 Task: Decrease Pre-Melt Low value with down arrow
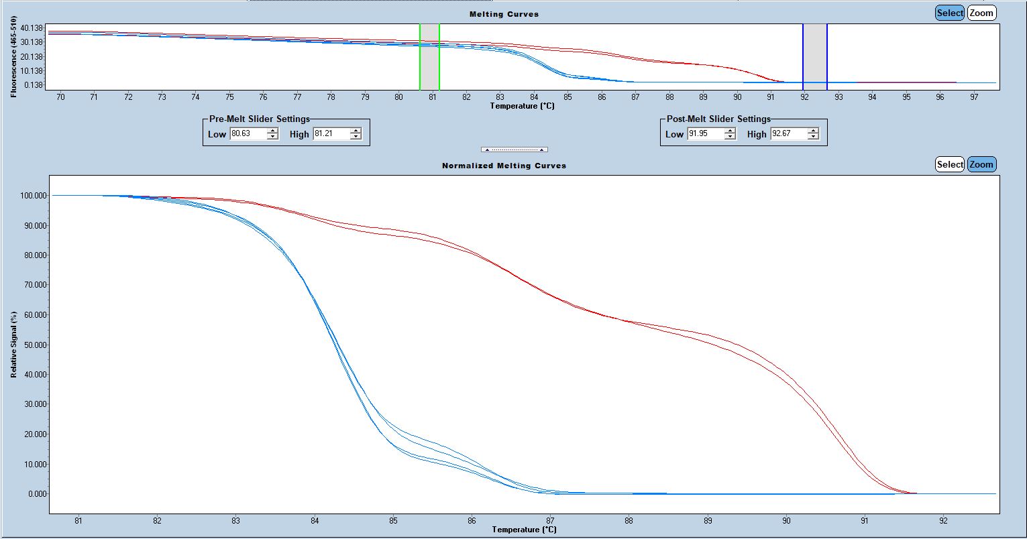[x=272, y=137]
